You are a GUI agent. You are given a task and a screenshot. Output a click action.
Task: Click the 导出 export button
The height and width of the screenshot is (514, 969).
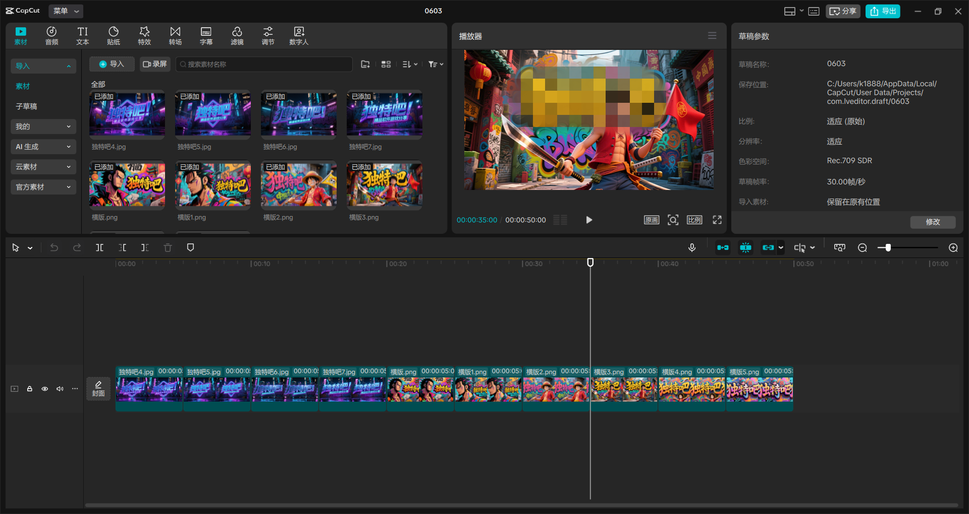click(x=883, y=11)
